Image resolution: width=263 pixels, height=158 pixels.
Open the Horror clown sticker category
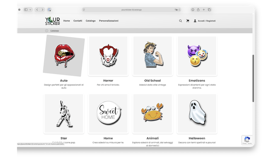click(108, 56)
